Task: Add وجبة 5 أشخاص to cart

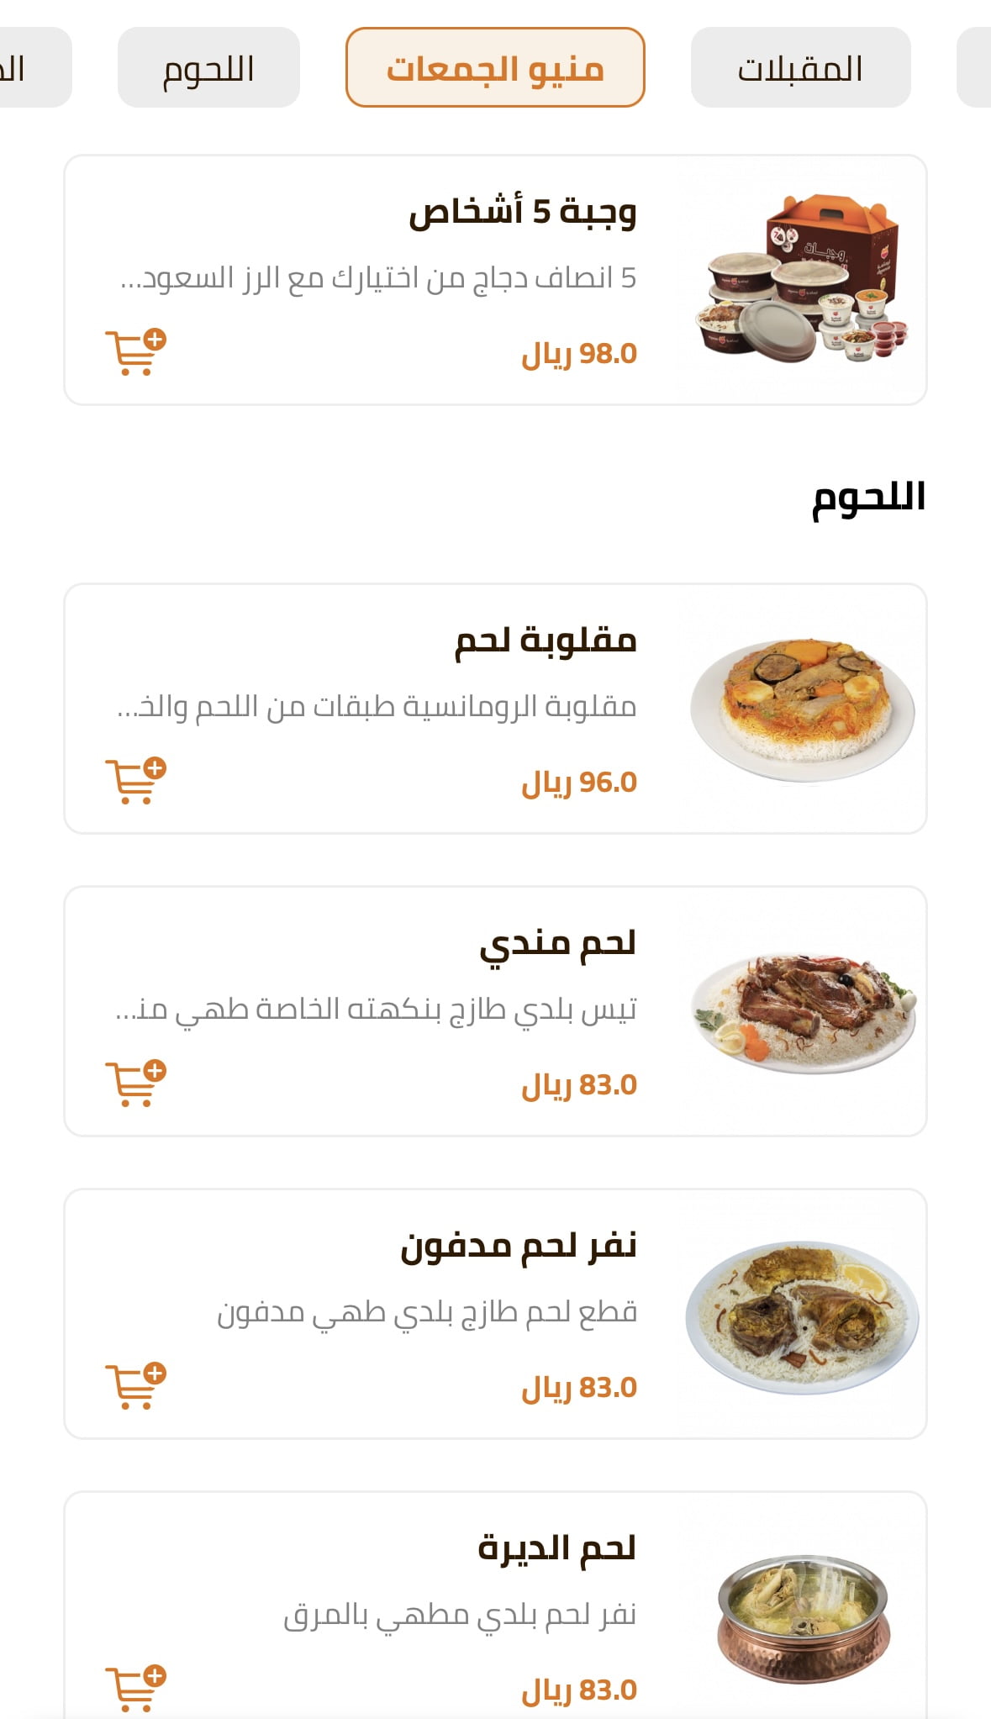Action: (x=135, y=352)
